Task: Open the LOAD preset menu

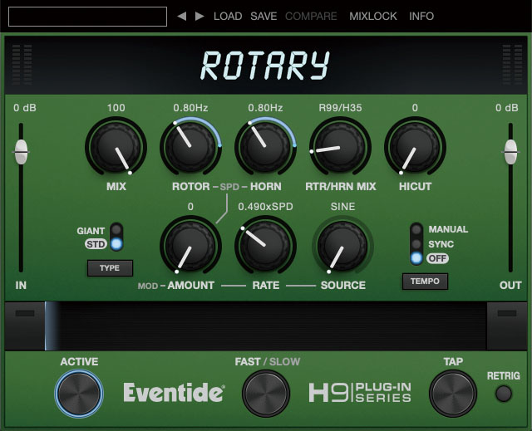Action: click(228, 16)
